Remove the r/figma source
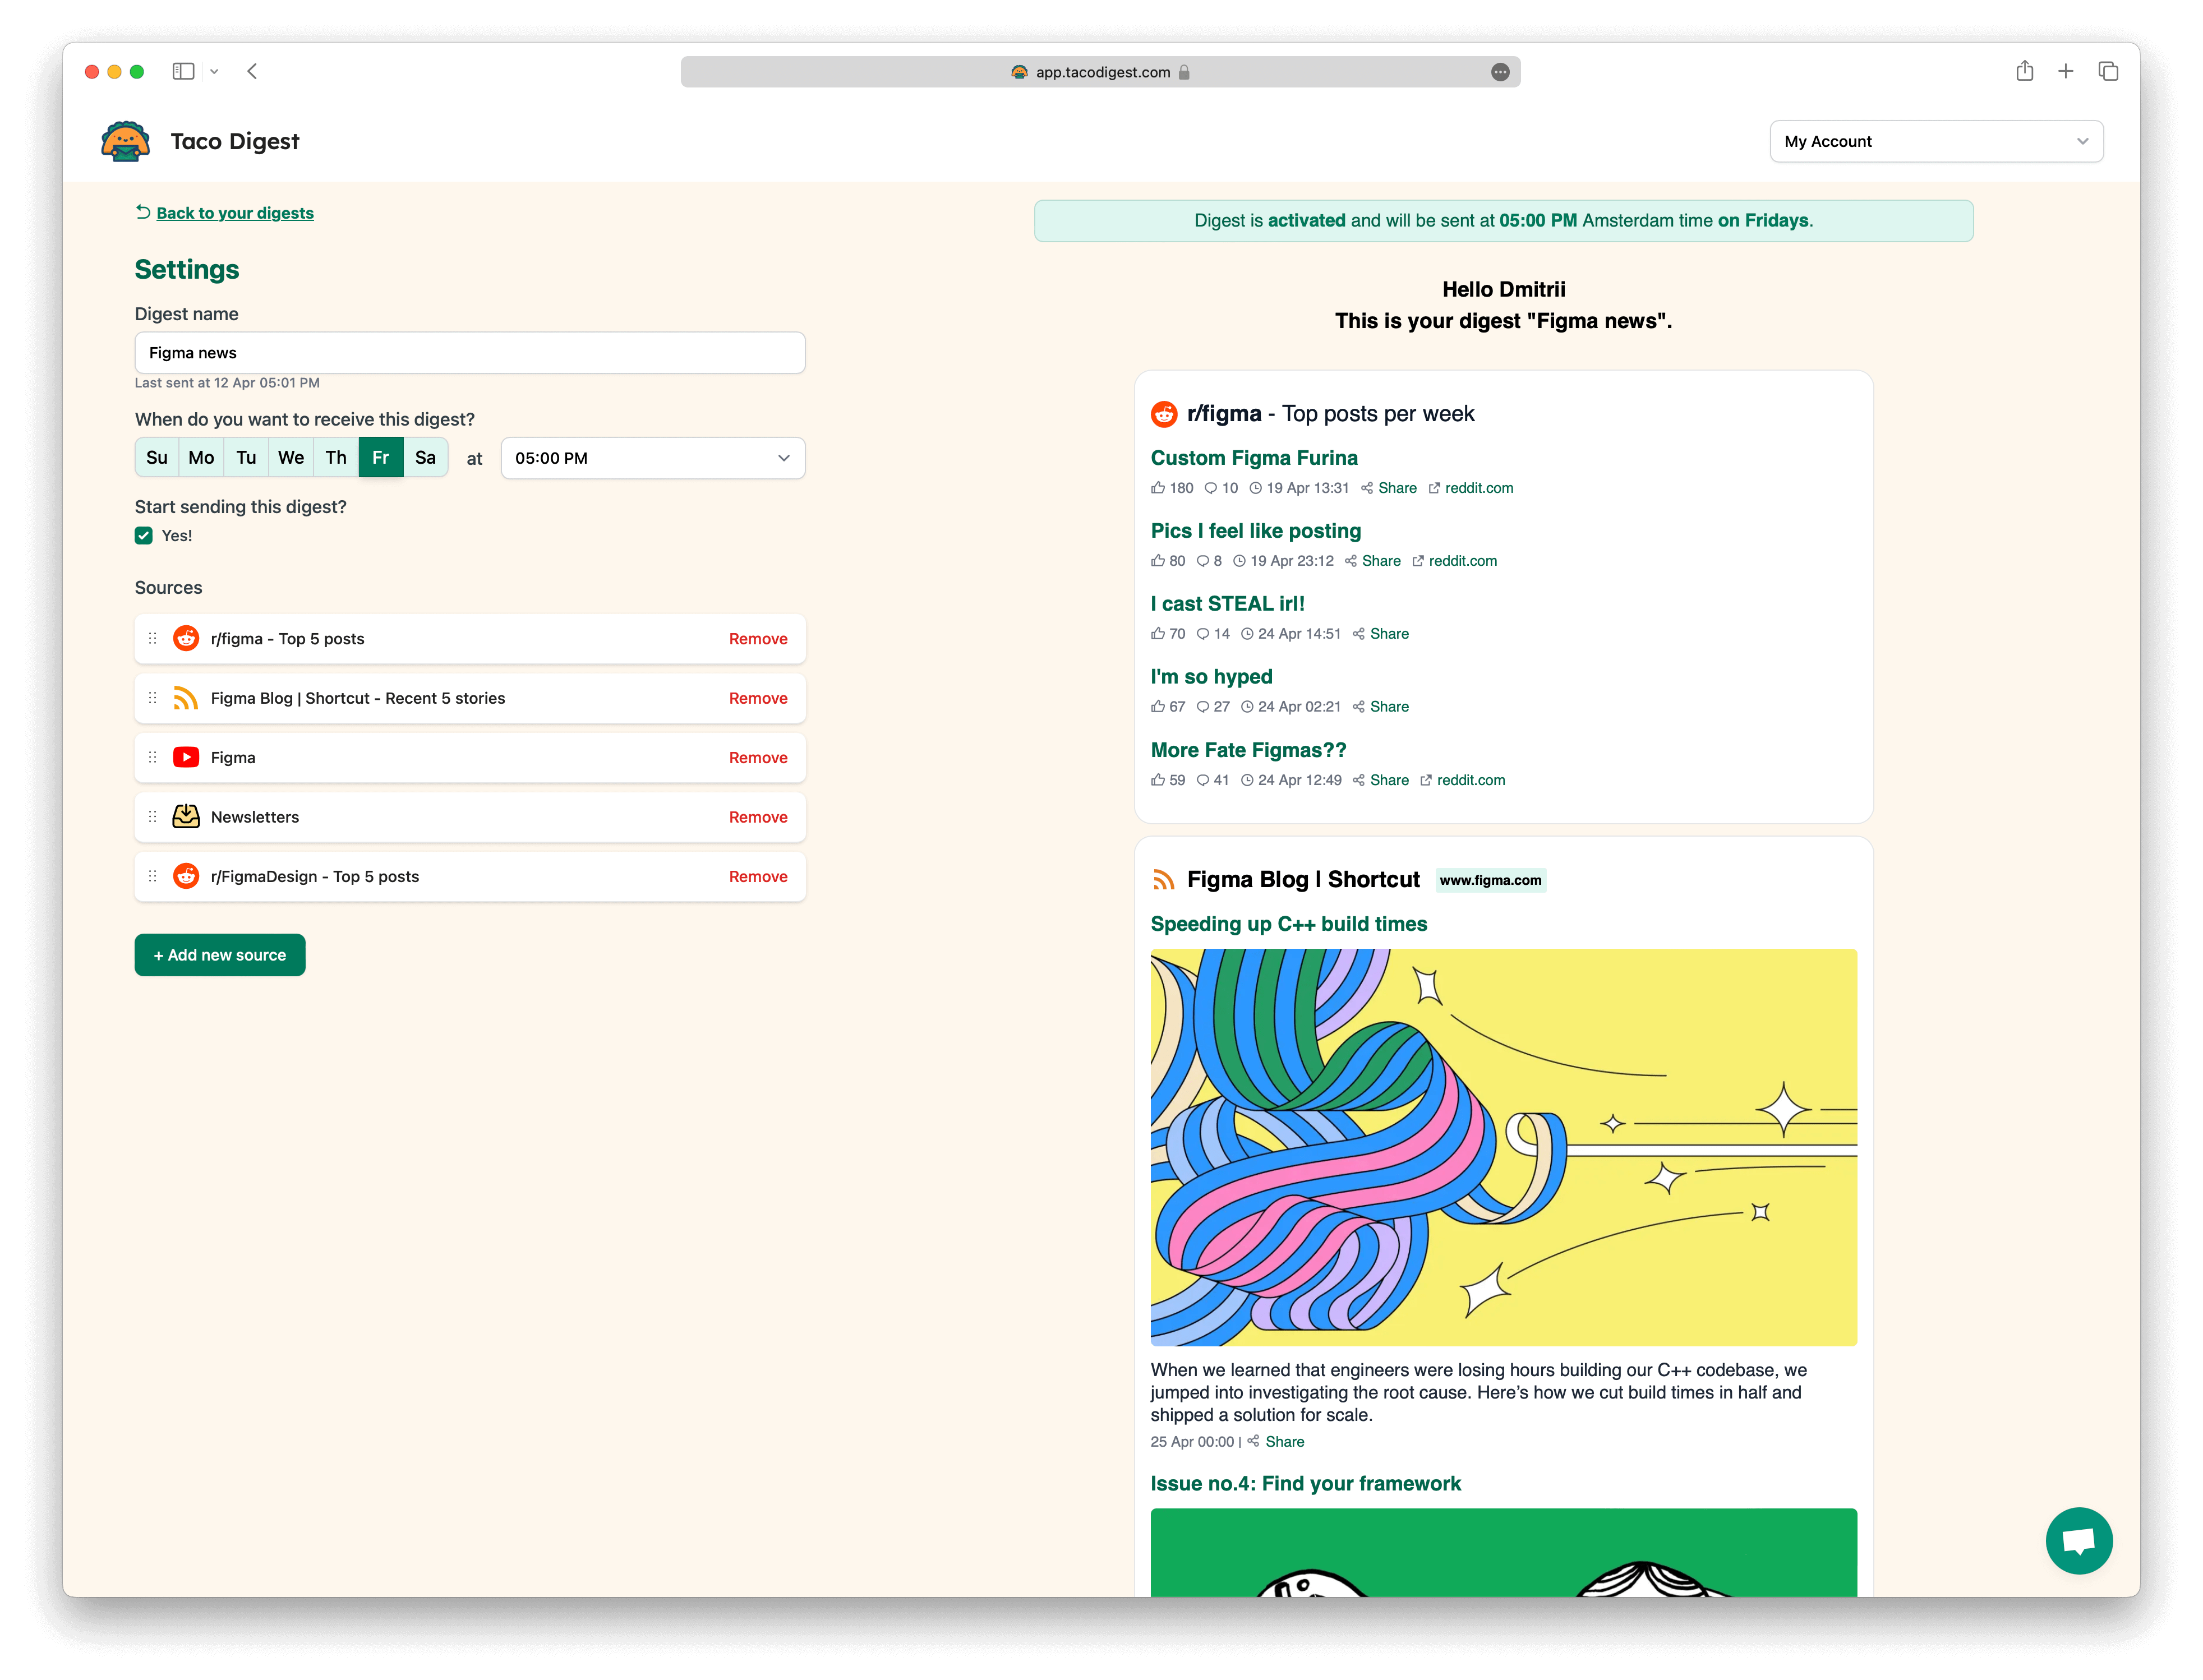 [758, 639]
